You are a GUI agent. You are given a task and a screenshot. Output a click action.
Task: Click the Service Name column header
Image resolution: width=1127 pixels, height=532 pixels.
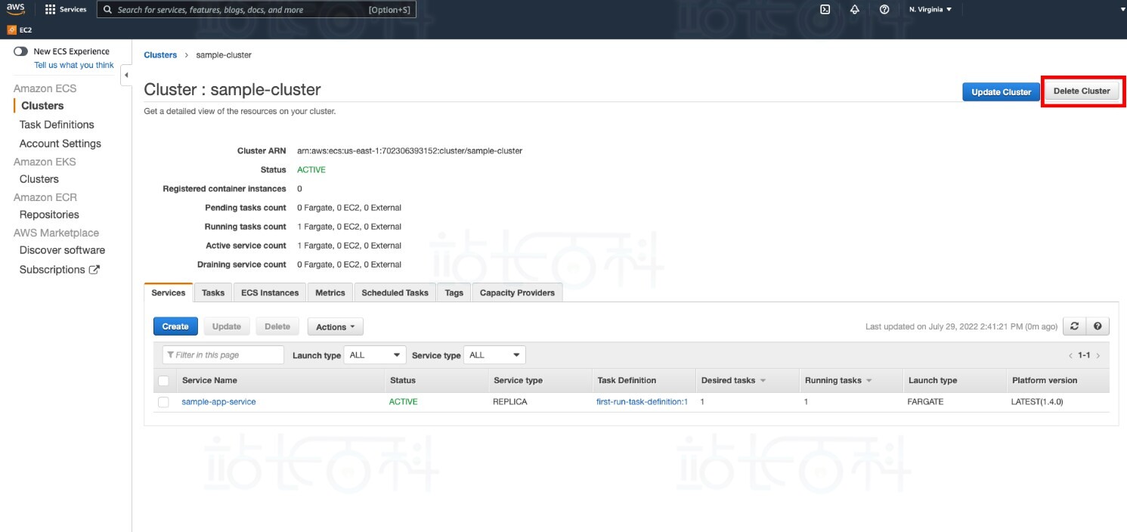point(209,381)
